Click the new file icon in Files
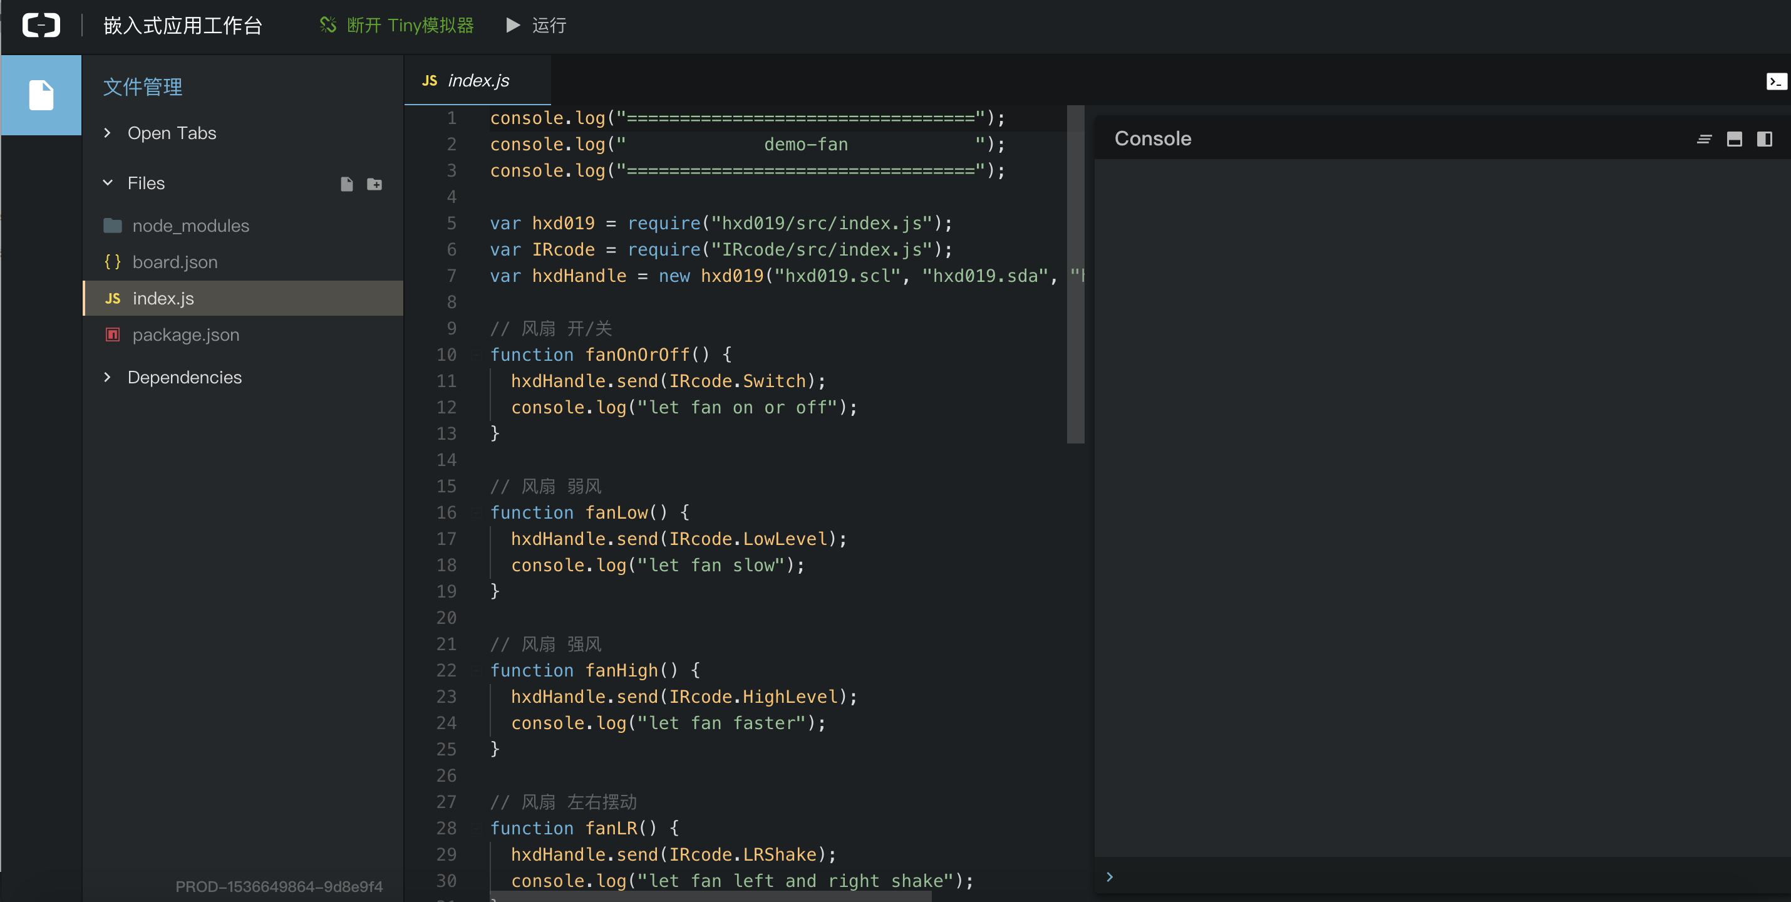The height and width of the screenshot is (902, 1791). click(346, 184)
